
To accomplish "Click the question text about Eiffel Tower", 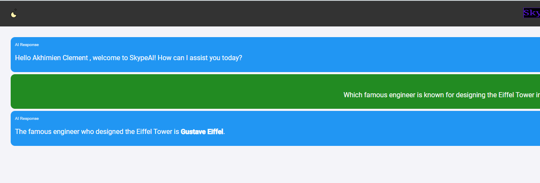I will pos(442,95).
